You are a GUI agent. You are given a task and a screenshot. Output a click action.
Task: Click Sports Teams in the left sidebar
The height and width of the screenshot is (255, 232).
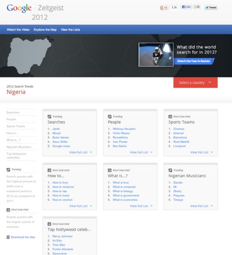[16, 126]
